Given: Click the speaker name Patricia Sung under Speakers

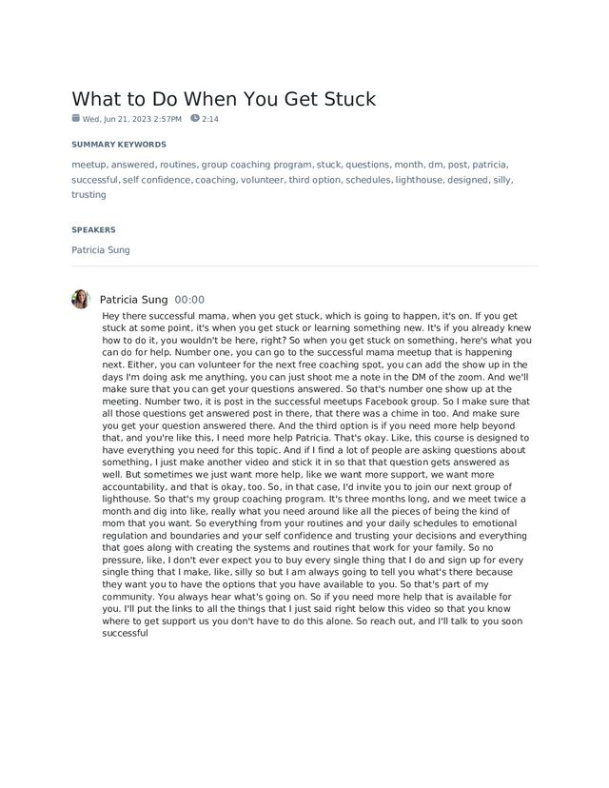Looking at the screenshot, I should click(101, 249).
